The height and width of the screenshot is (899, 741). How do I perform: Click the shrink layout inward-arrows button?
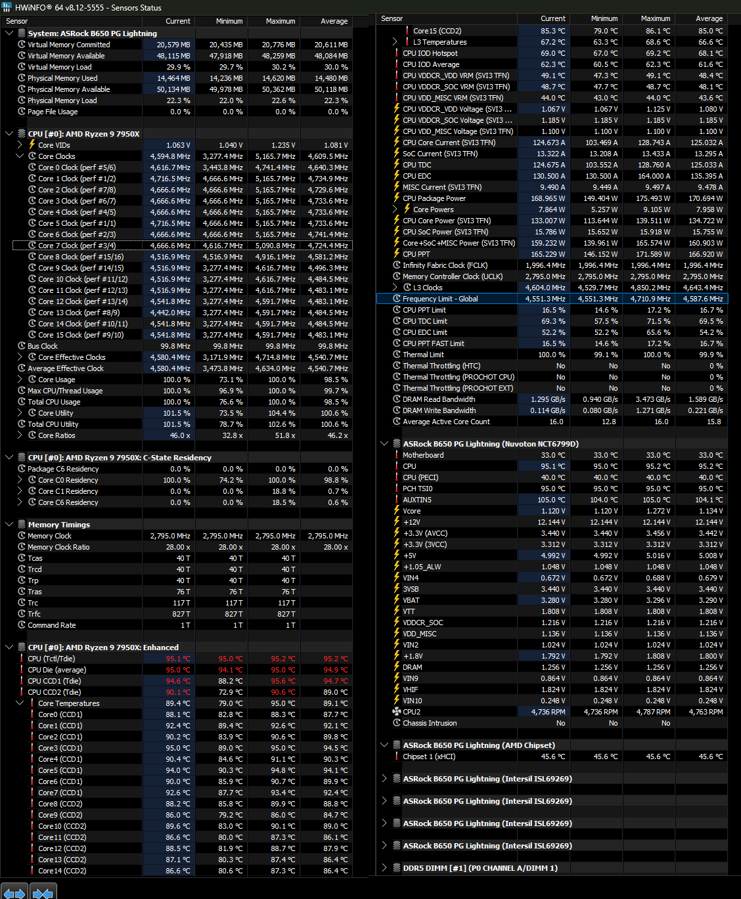pos(43,892)
